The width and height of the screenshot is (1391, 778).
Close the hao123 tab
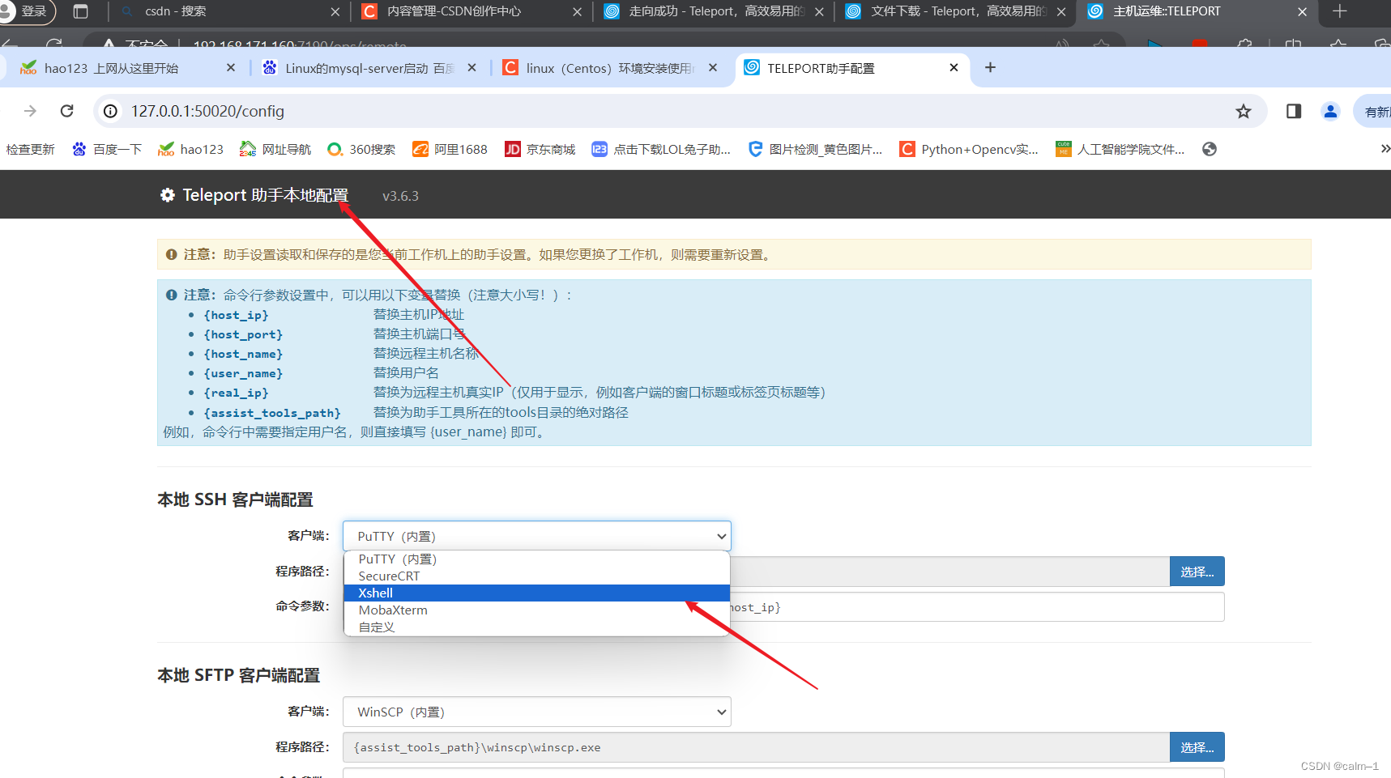point(231,67)
